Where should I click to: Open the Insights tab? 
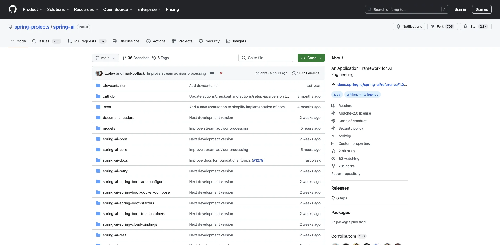tap(236, 41)
